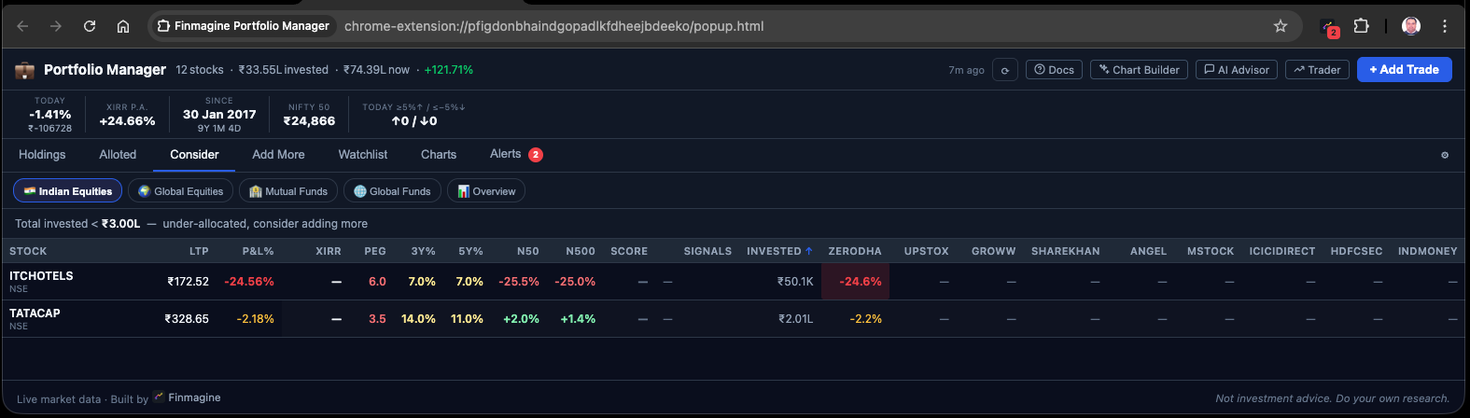Image resolution: width=1470 pixels, height=418 pixels.
Task: Open Chrome three-dot menu
Action: pyautogui.click(x=1445, y=26)
